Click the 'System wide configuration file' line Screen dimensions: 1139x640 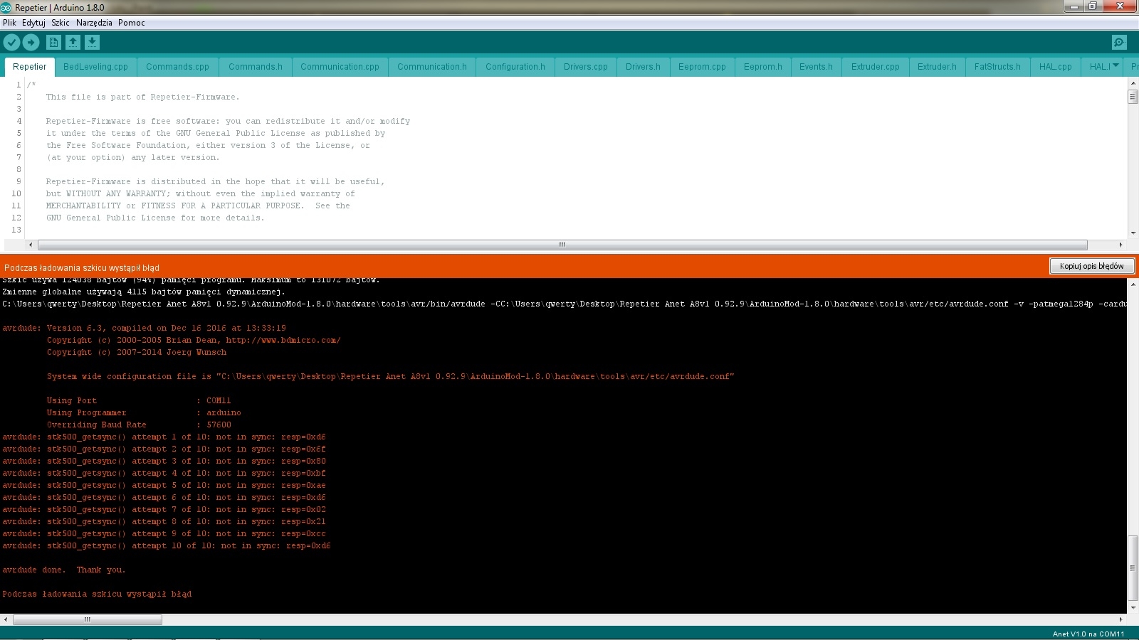390,376
